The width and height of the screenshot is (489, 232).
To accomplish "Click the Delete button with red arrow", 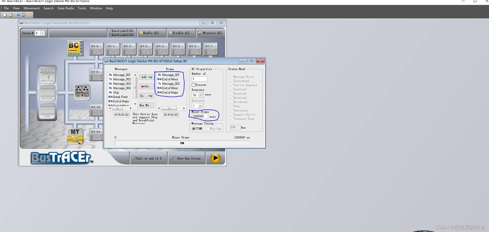I will [x=147, y=87].
